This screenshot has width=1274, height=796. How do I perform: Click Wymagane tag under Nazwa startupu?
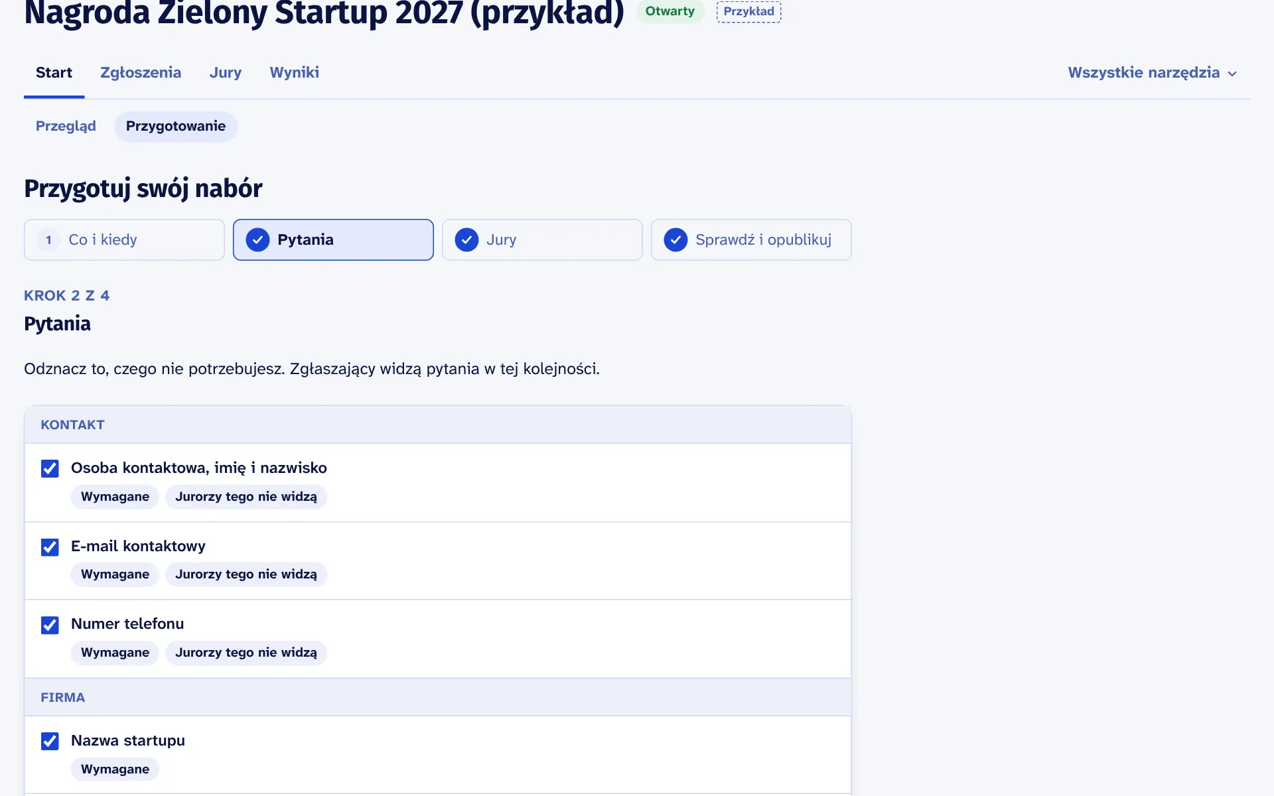[115, 769]
